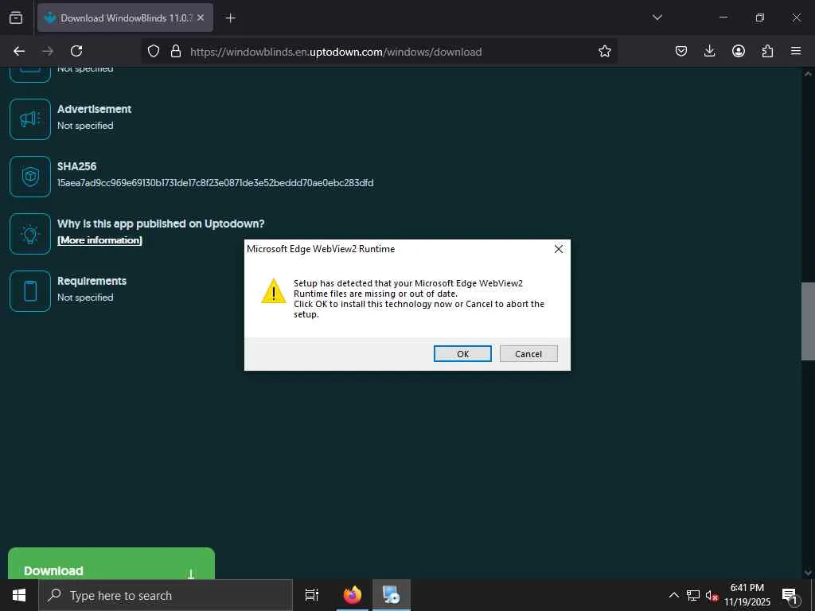Minimize the Firefox window
This screenshot has height=611, width=815.
723,18
